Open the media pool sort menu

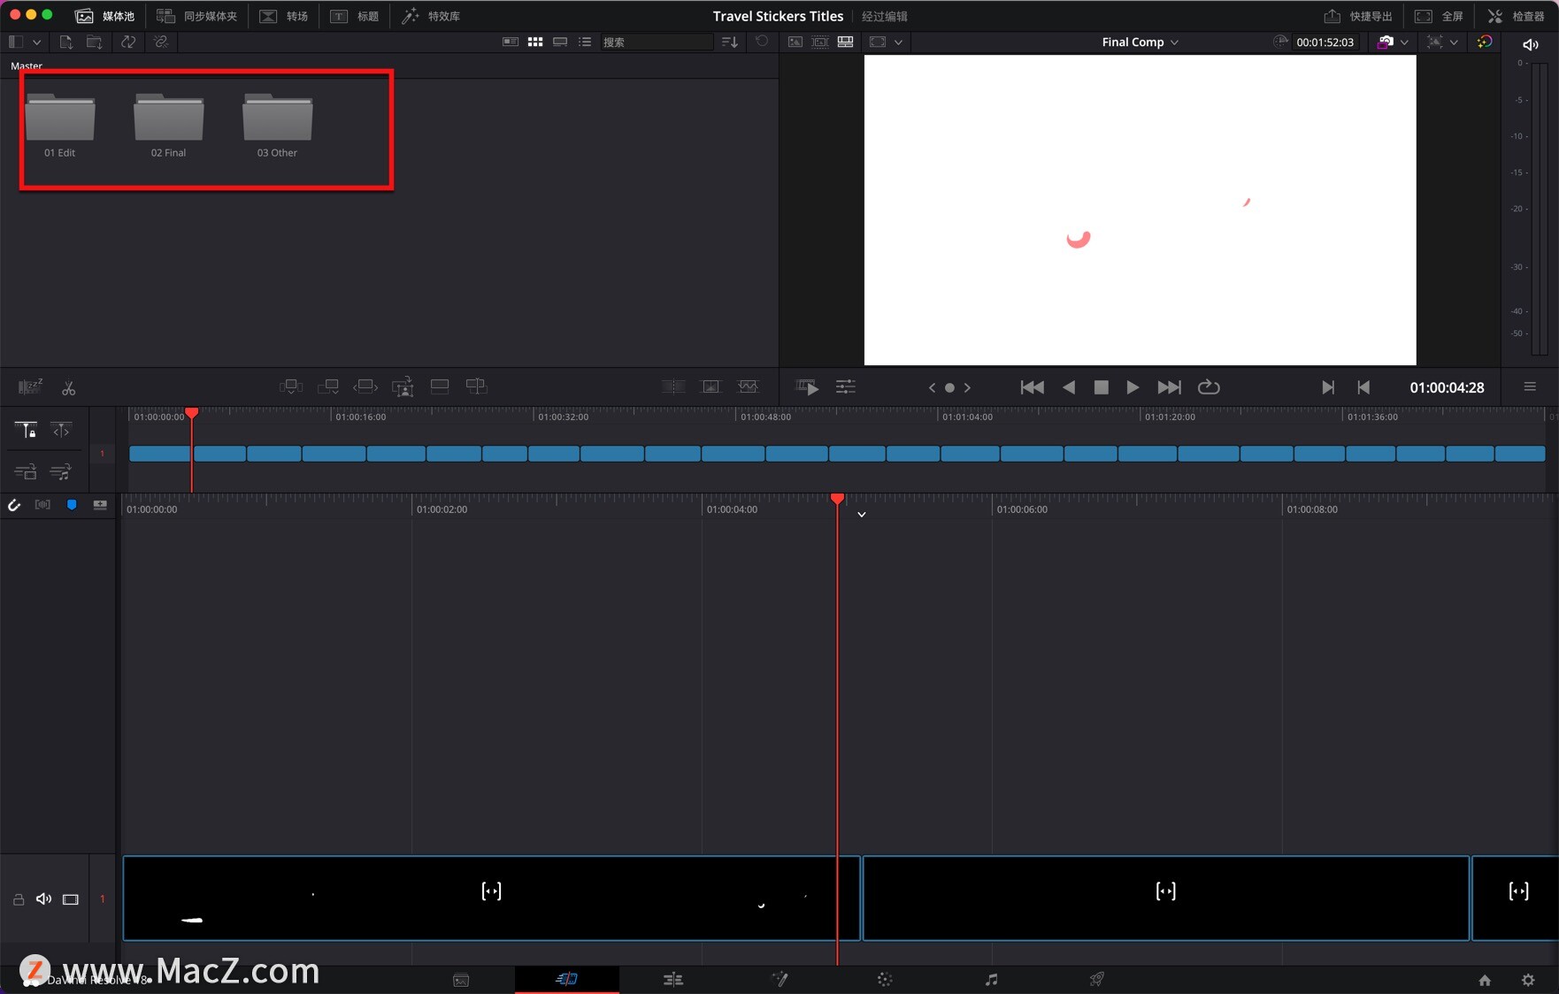coord(730,42)
